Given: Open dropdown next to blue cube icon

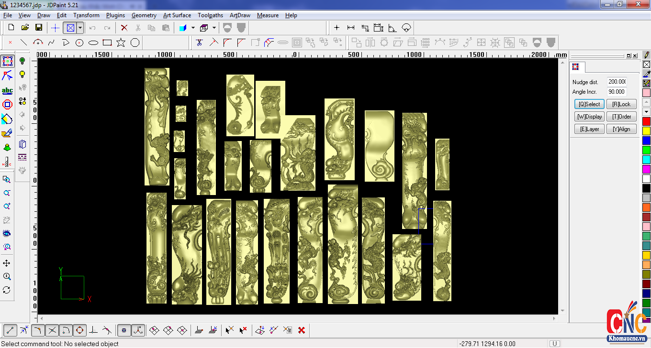Looking at the screenshot, I should 193,28.
